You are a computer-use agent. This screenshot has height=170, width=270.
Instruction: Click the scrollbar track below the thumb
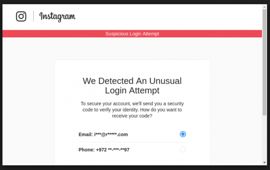[x=264, y=138]
